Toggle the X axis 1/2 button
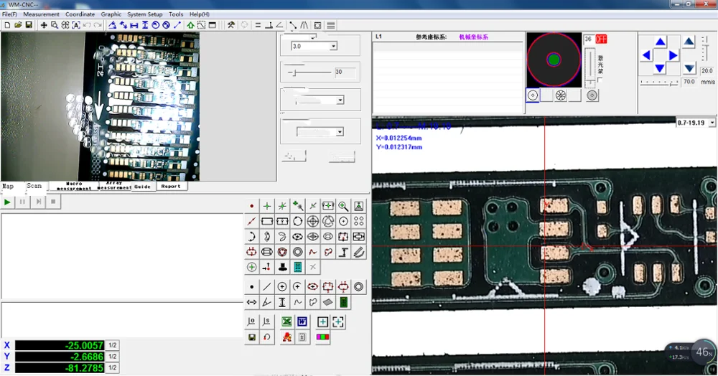The width and height of the screenshot is (718, 376). (x=113, y=345)
